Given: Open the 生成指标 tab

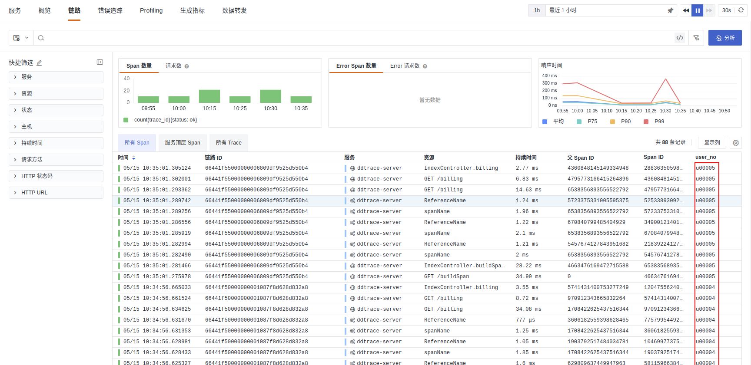Looking at the screenshot, I should click(193, 10).
